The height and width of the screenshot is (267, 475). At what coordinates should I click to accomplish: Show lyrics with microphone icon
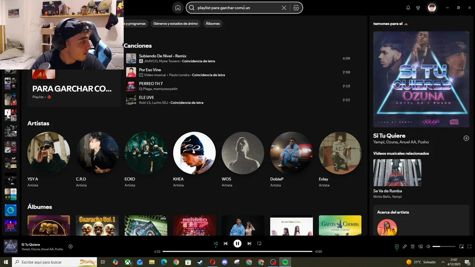click(405, 247)
